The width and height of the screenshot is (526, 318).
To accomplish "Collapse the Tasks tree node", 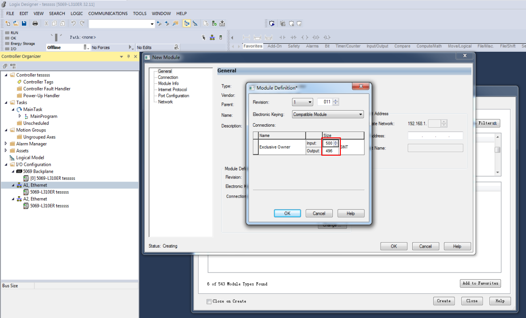I will pyautogui.click(x=6, y=102).
